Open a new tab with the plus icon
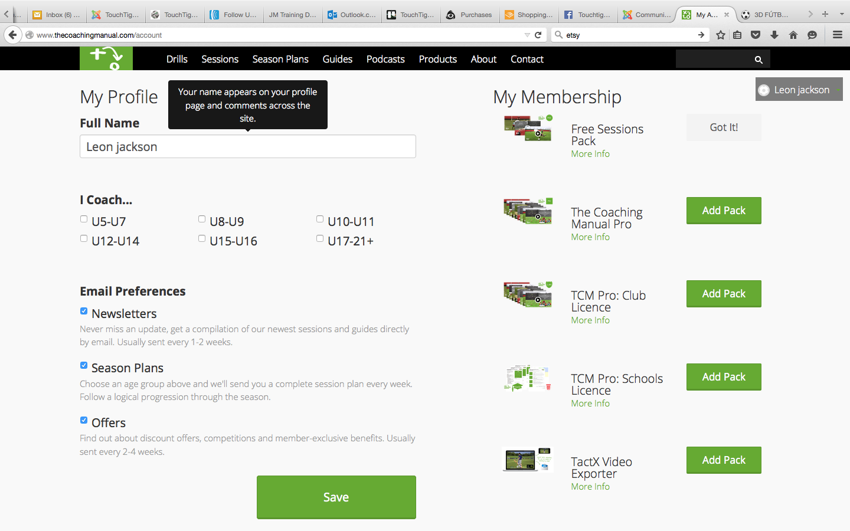Screen dimensions: 850x531 coord(825,14)
